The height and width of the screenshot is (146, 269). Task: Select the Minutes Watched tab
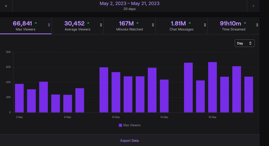coord(129,26)
